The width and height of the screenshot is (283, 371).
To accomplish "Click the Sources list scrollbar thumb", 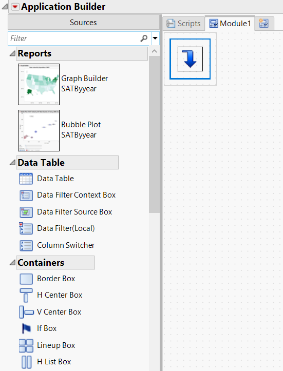I will click(x=155, y=134).
